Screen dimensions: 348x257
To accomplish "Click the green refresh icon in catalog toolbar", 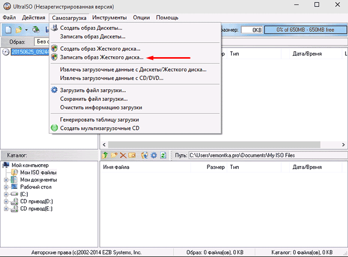I will point(163,156).
